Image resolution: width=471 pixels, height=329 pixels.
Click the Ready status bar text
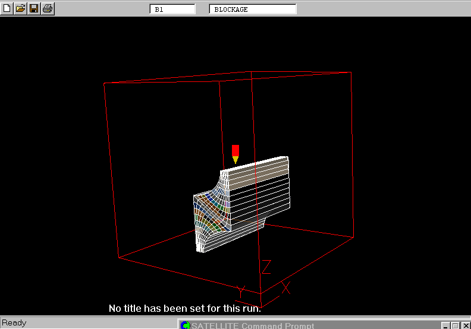[x=14, y=323]
